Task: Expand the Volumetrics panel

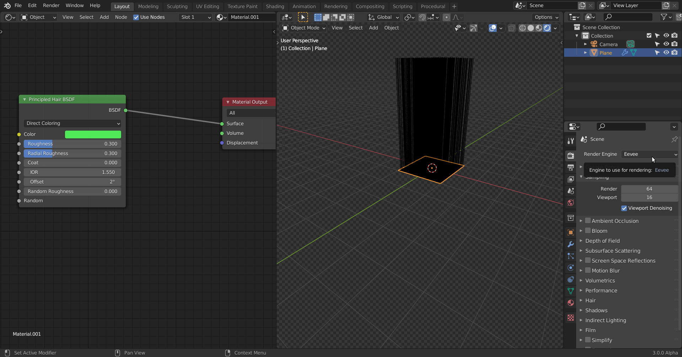Action: coord(600,280)
